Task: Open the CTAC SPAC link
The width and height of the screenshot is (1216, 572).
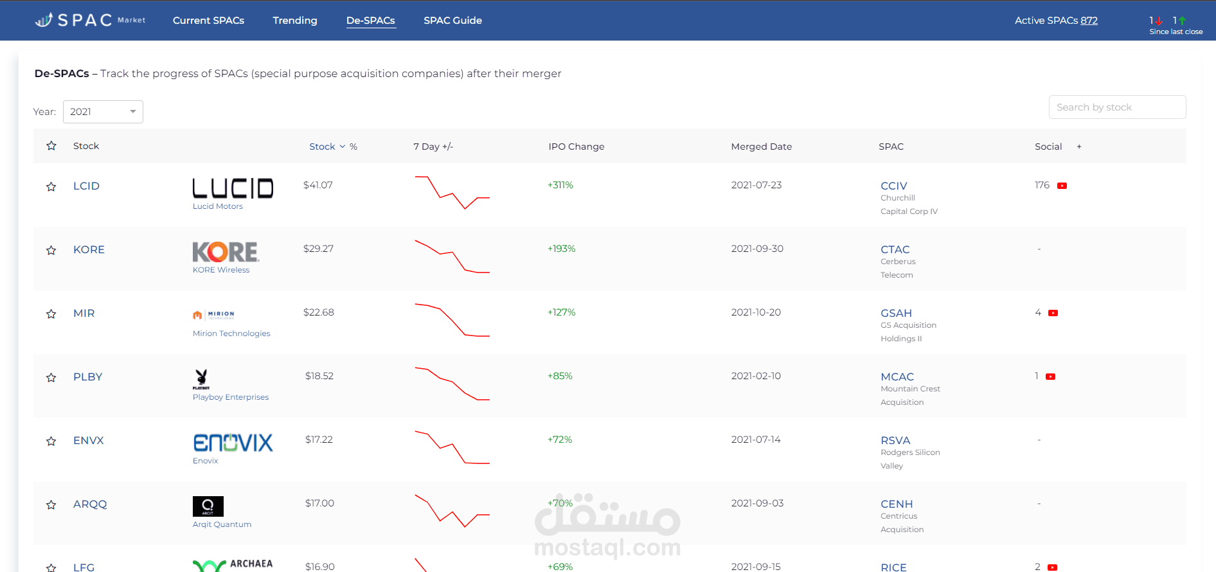Action: point(895,249)
